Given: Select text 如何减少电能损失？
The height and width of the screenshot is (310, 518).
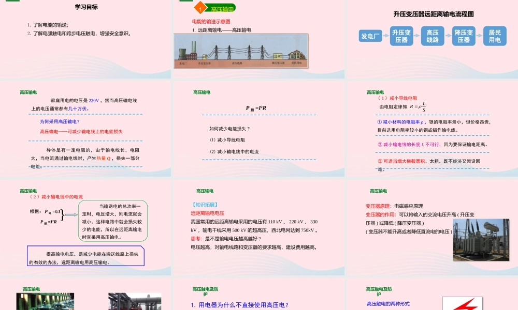Looking at the screenshot, I should 229,129.
